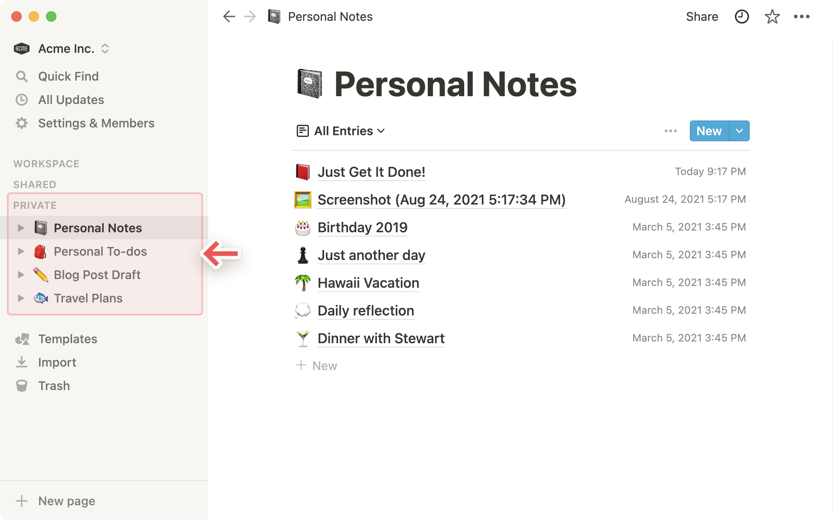The height and width of the screenshot is (520, 833).
Task: Click the Blog Post Draft pencil icon
Action: [39, 274]
